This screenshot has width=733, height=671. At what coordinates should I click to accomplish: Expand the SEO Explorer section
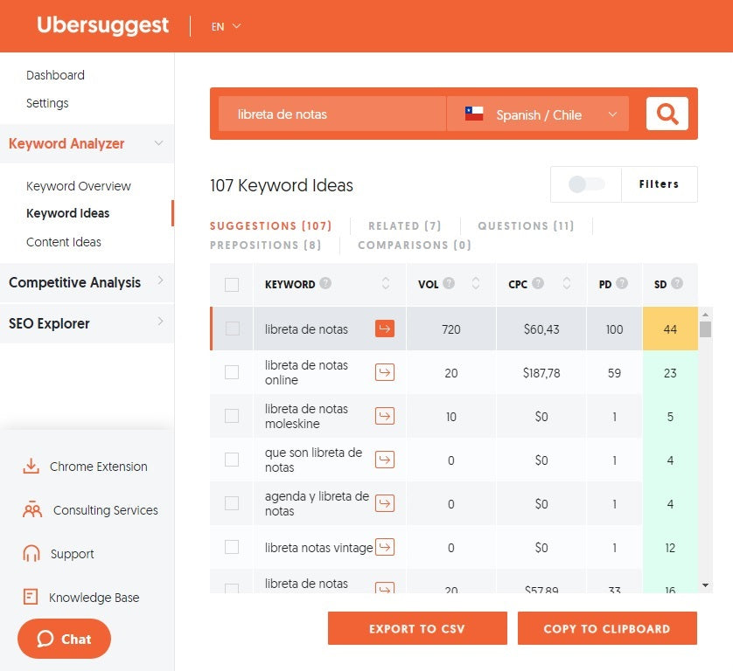pyautogui.click(x=87, y=323)
